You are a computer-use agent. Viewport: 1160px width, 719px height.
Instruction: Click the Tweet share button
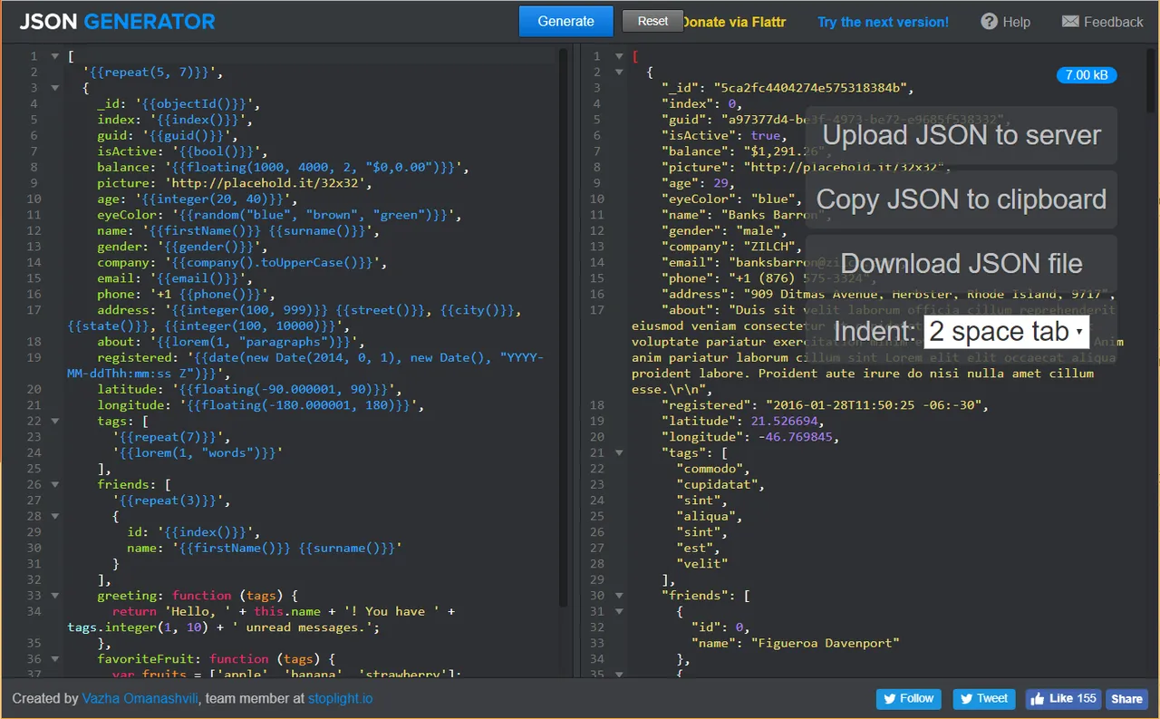983,698
